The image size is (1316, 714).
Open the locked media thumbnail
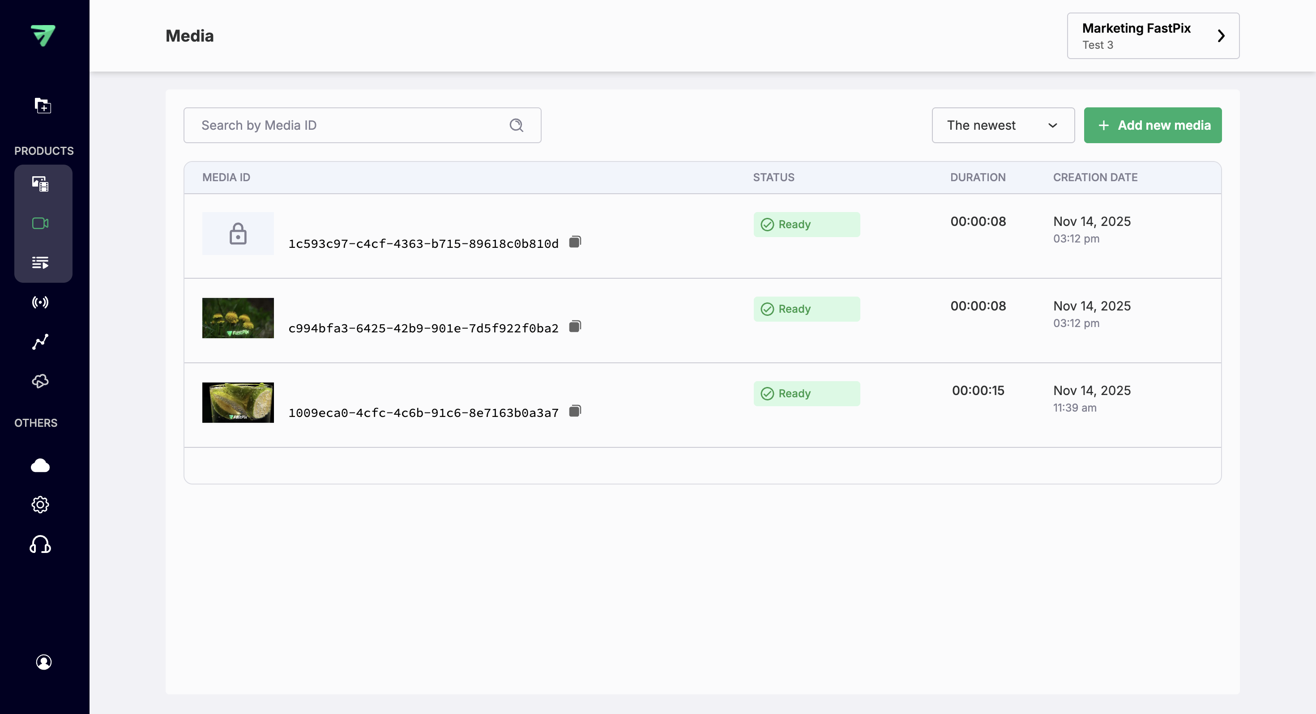click(238, 234)
